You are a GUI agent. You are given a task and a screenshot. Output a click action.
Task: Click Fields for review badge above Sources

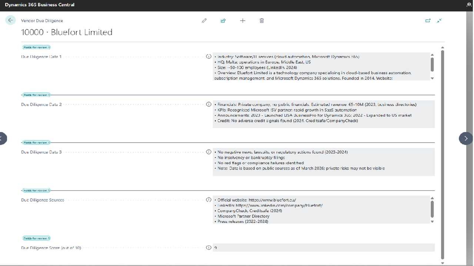(36, 191)
